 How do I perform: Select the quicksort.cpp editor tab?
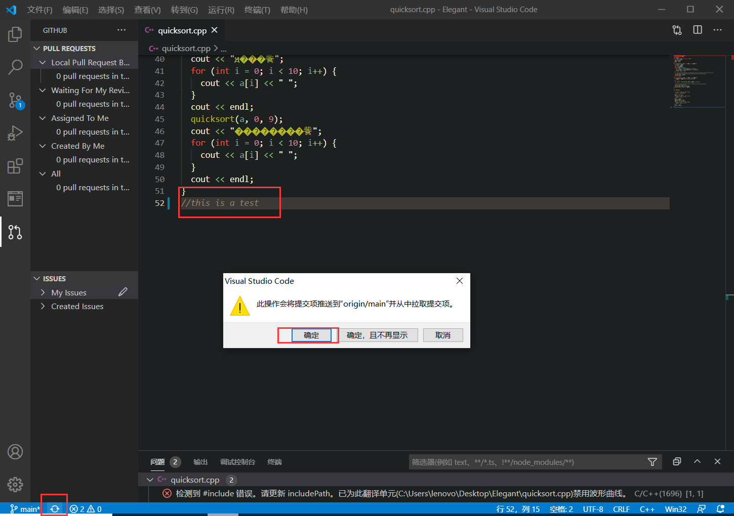[x=182, y=30]
